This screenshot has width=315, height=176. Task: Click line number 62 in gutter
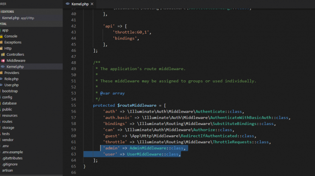coord(74,148)
